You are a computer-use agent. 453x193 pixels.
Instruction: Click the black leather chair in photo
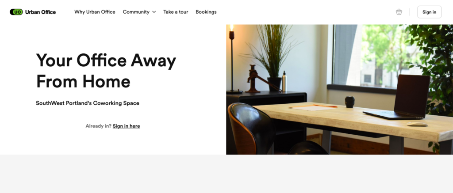[x=251, y=129]
